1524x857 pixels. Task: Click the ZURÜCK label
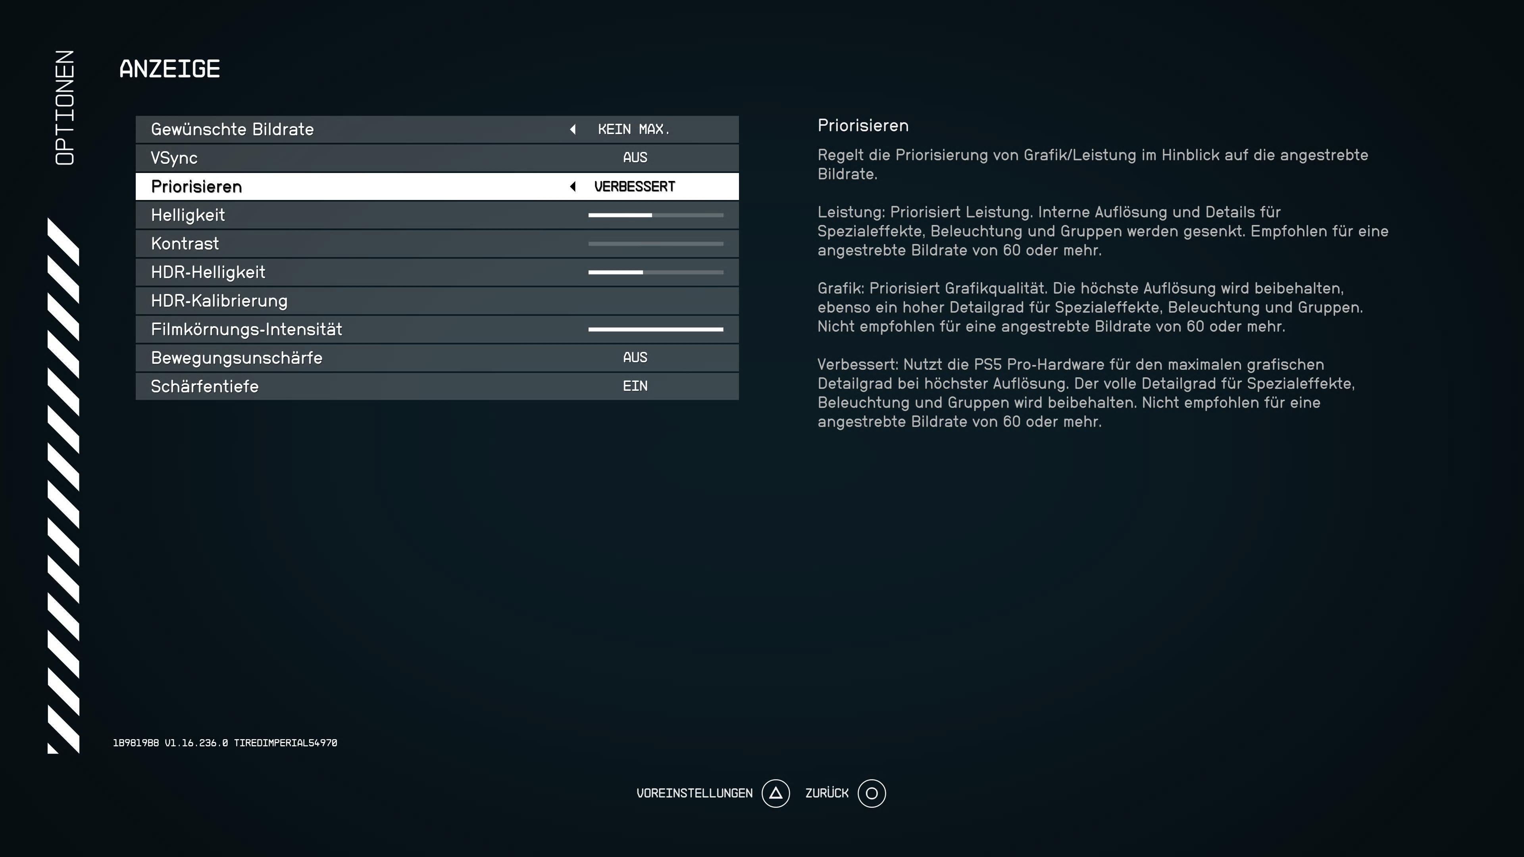tap(826, 793)
